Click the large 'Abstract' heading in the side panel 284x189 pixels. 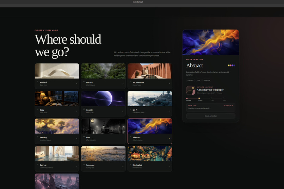pyautogui.click(x=195, y=65)
